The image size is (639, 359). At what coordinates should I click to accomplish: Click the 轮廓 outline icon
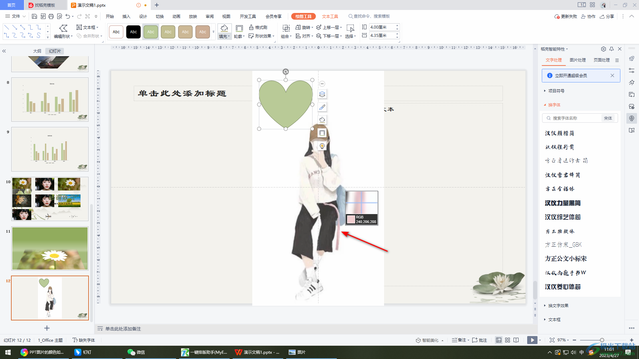pos(239,28)
